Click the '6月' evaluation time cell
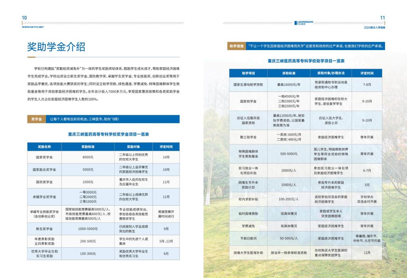 [166, 254]
